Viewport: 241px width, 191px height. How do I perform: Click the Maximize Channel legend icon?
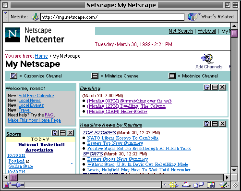[172, 76]
